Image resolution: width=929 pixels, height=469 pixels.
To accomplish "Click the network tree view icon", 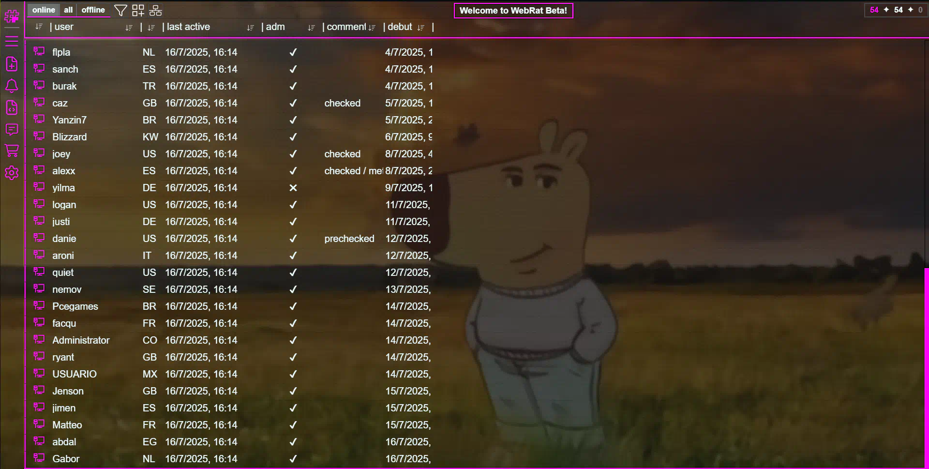I will [155, 10].
